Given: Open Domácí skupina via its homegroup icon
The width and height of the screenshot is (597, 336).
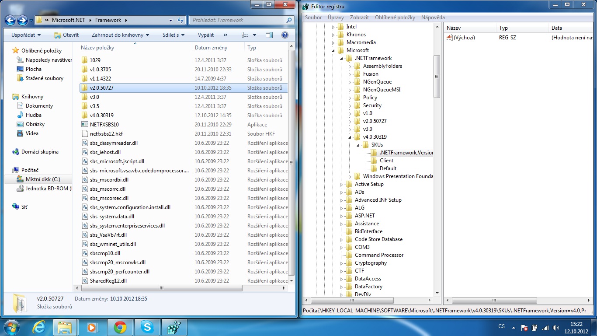Looking at the screenshot, I should [x=16, y=152].
